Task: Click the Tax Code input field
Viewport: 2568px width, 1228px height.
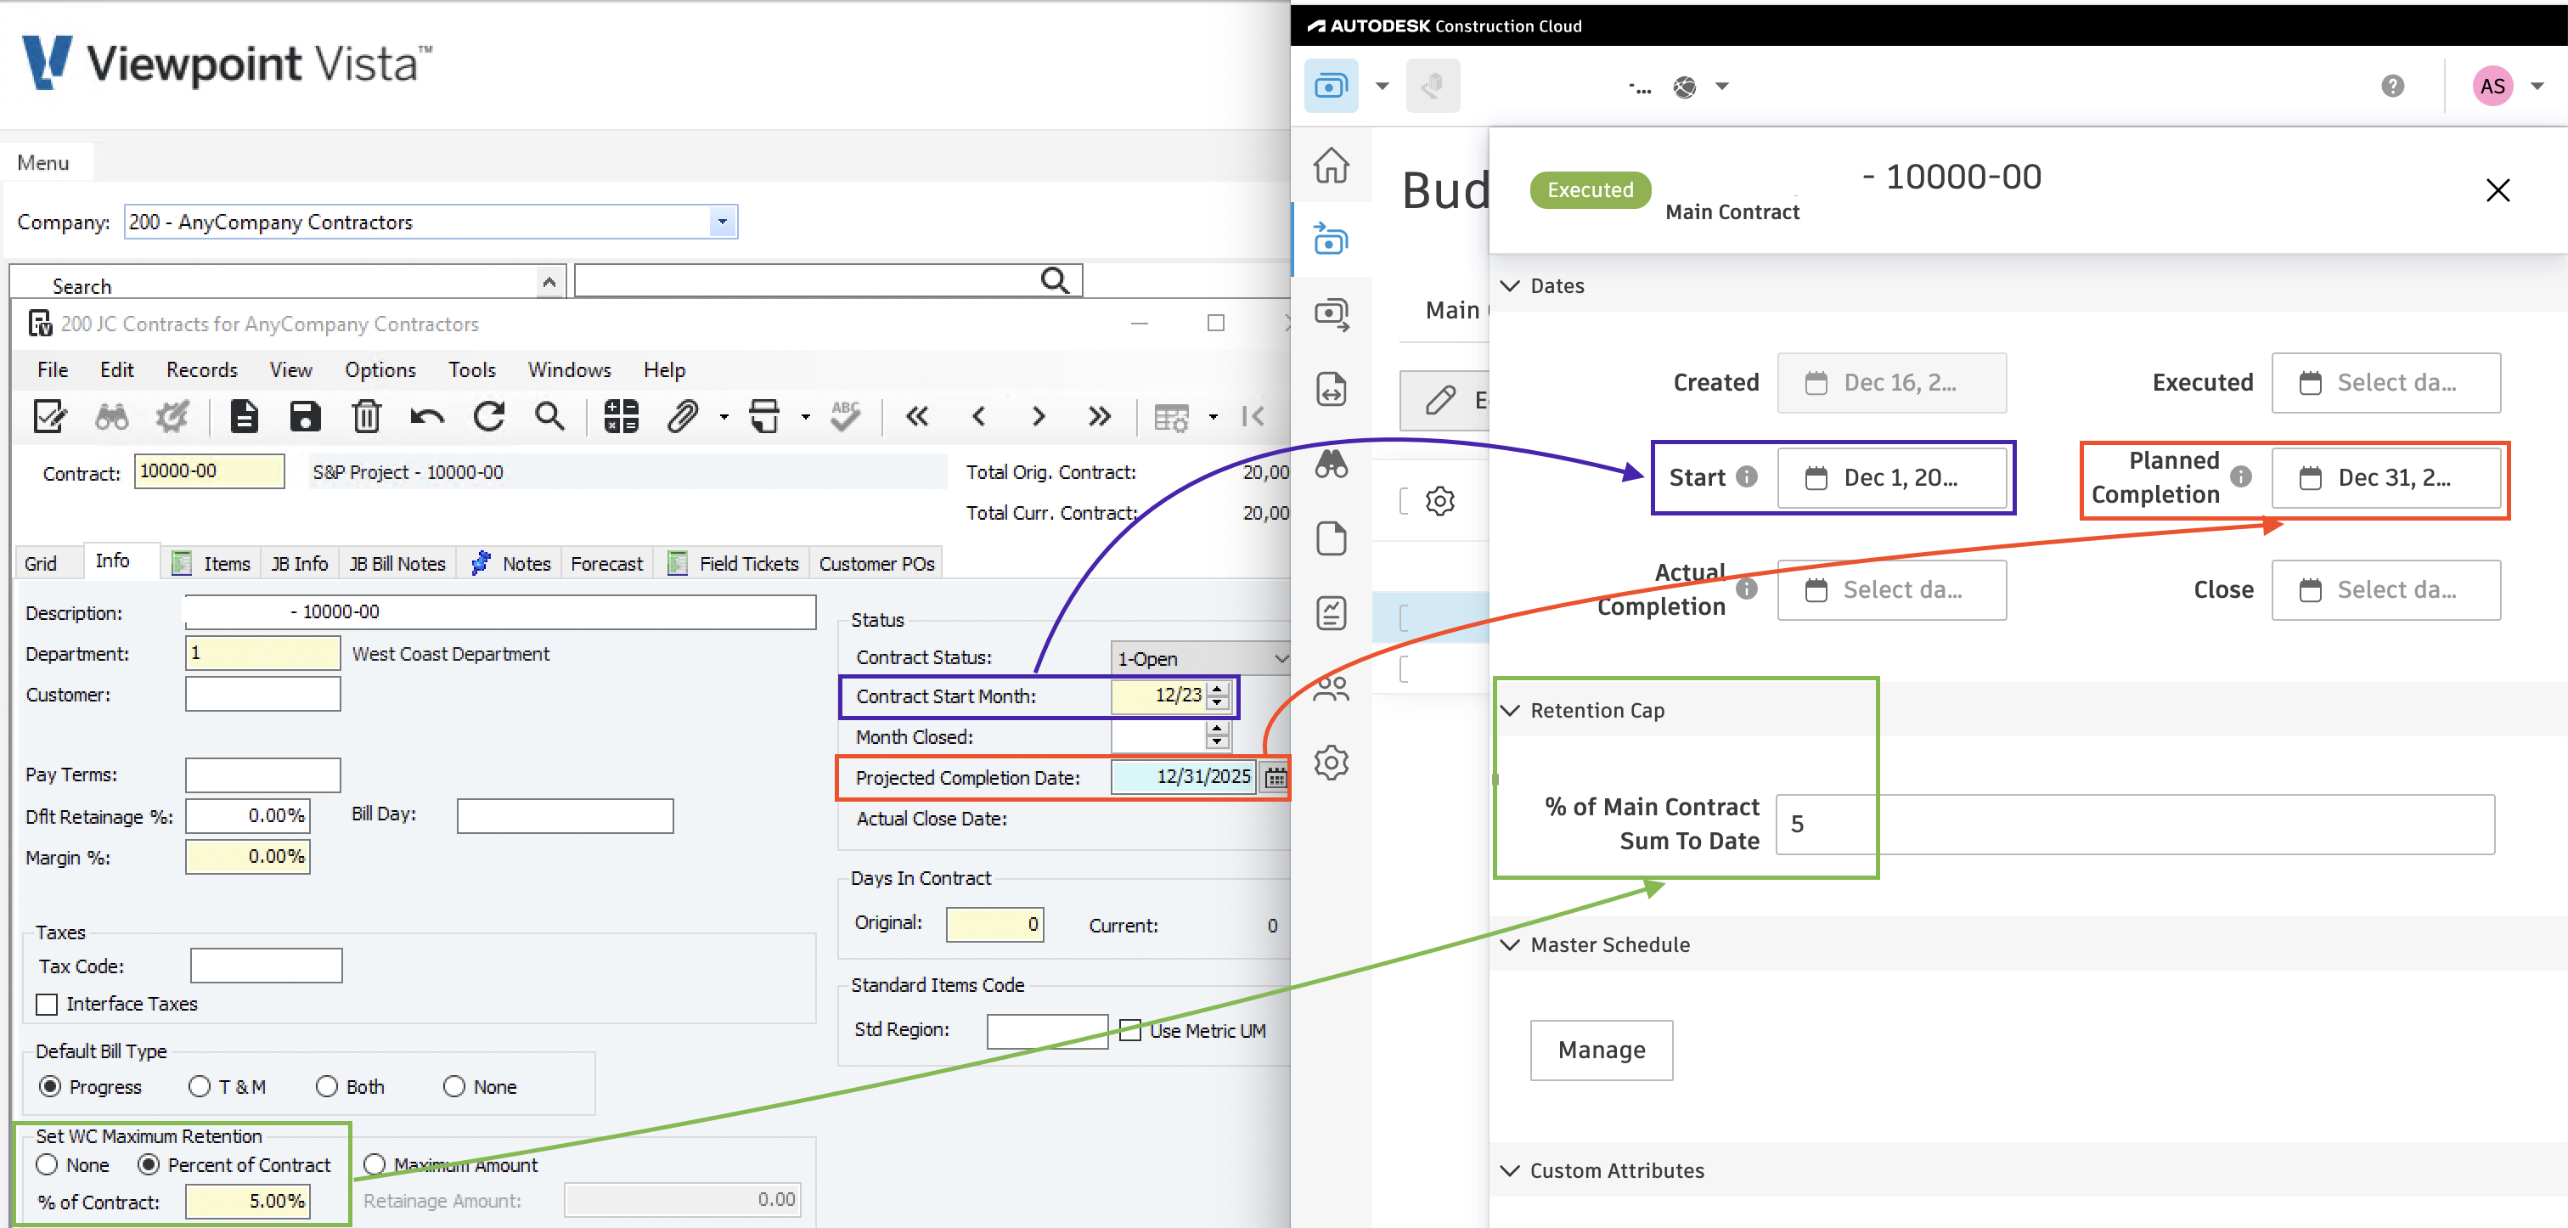Action: click(266, 966)
